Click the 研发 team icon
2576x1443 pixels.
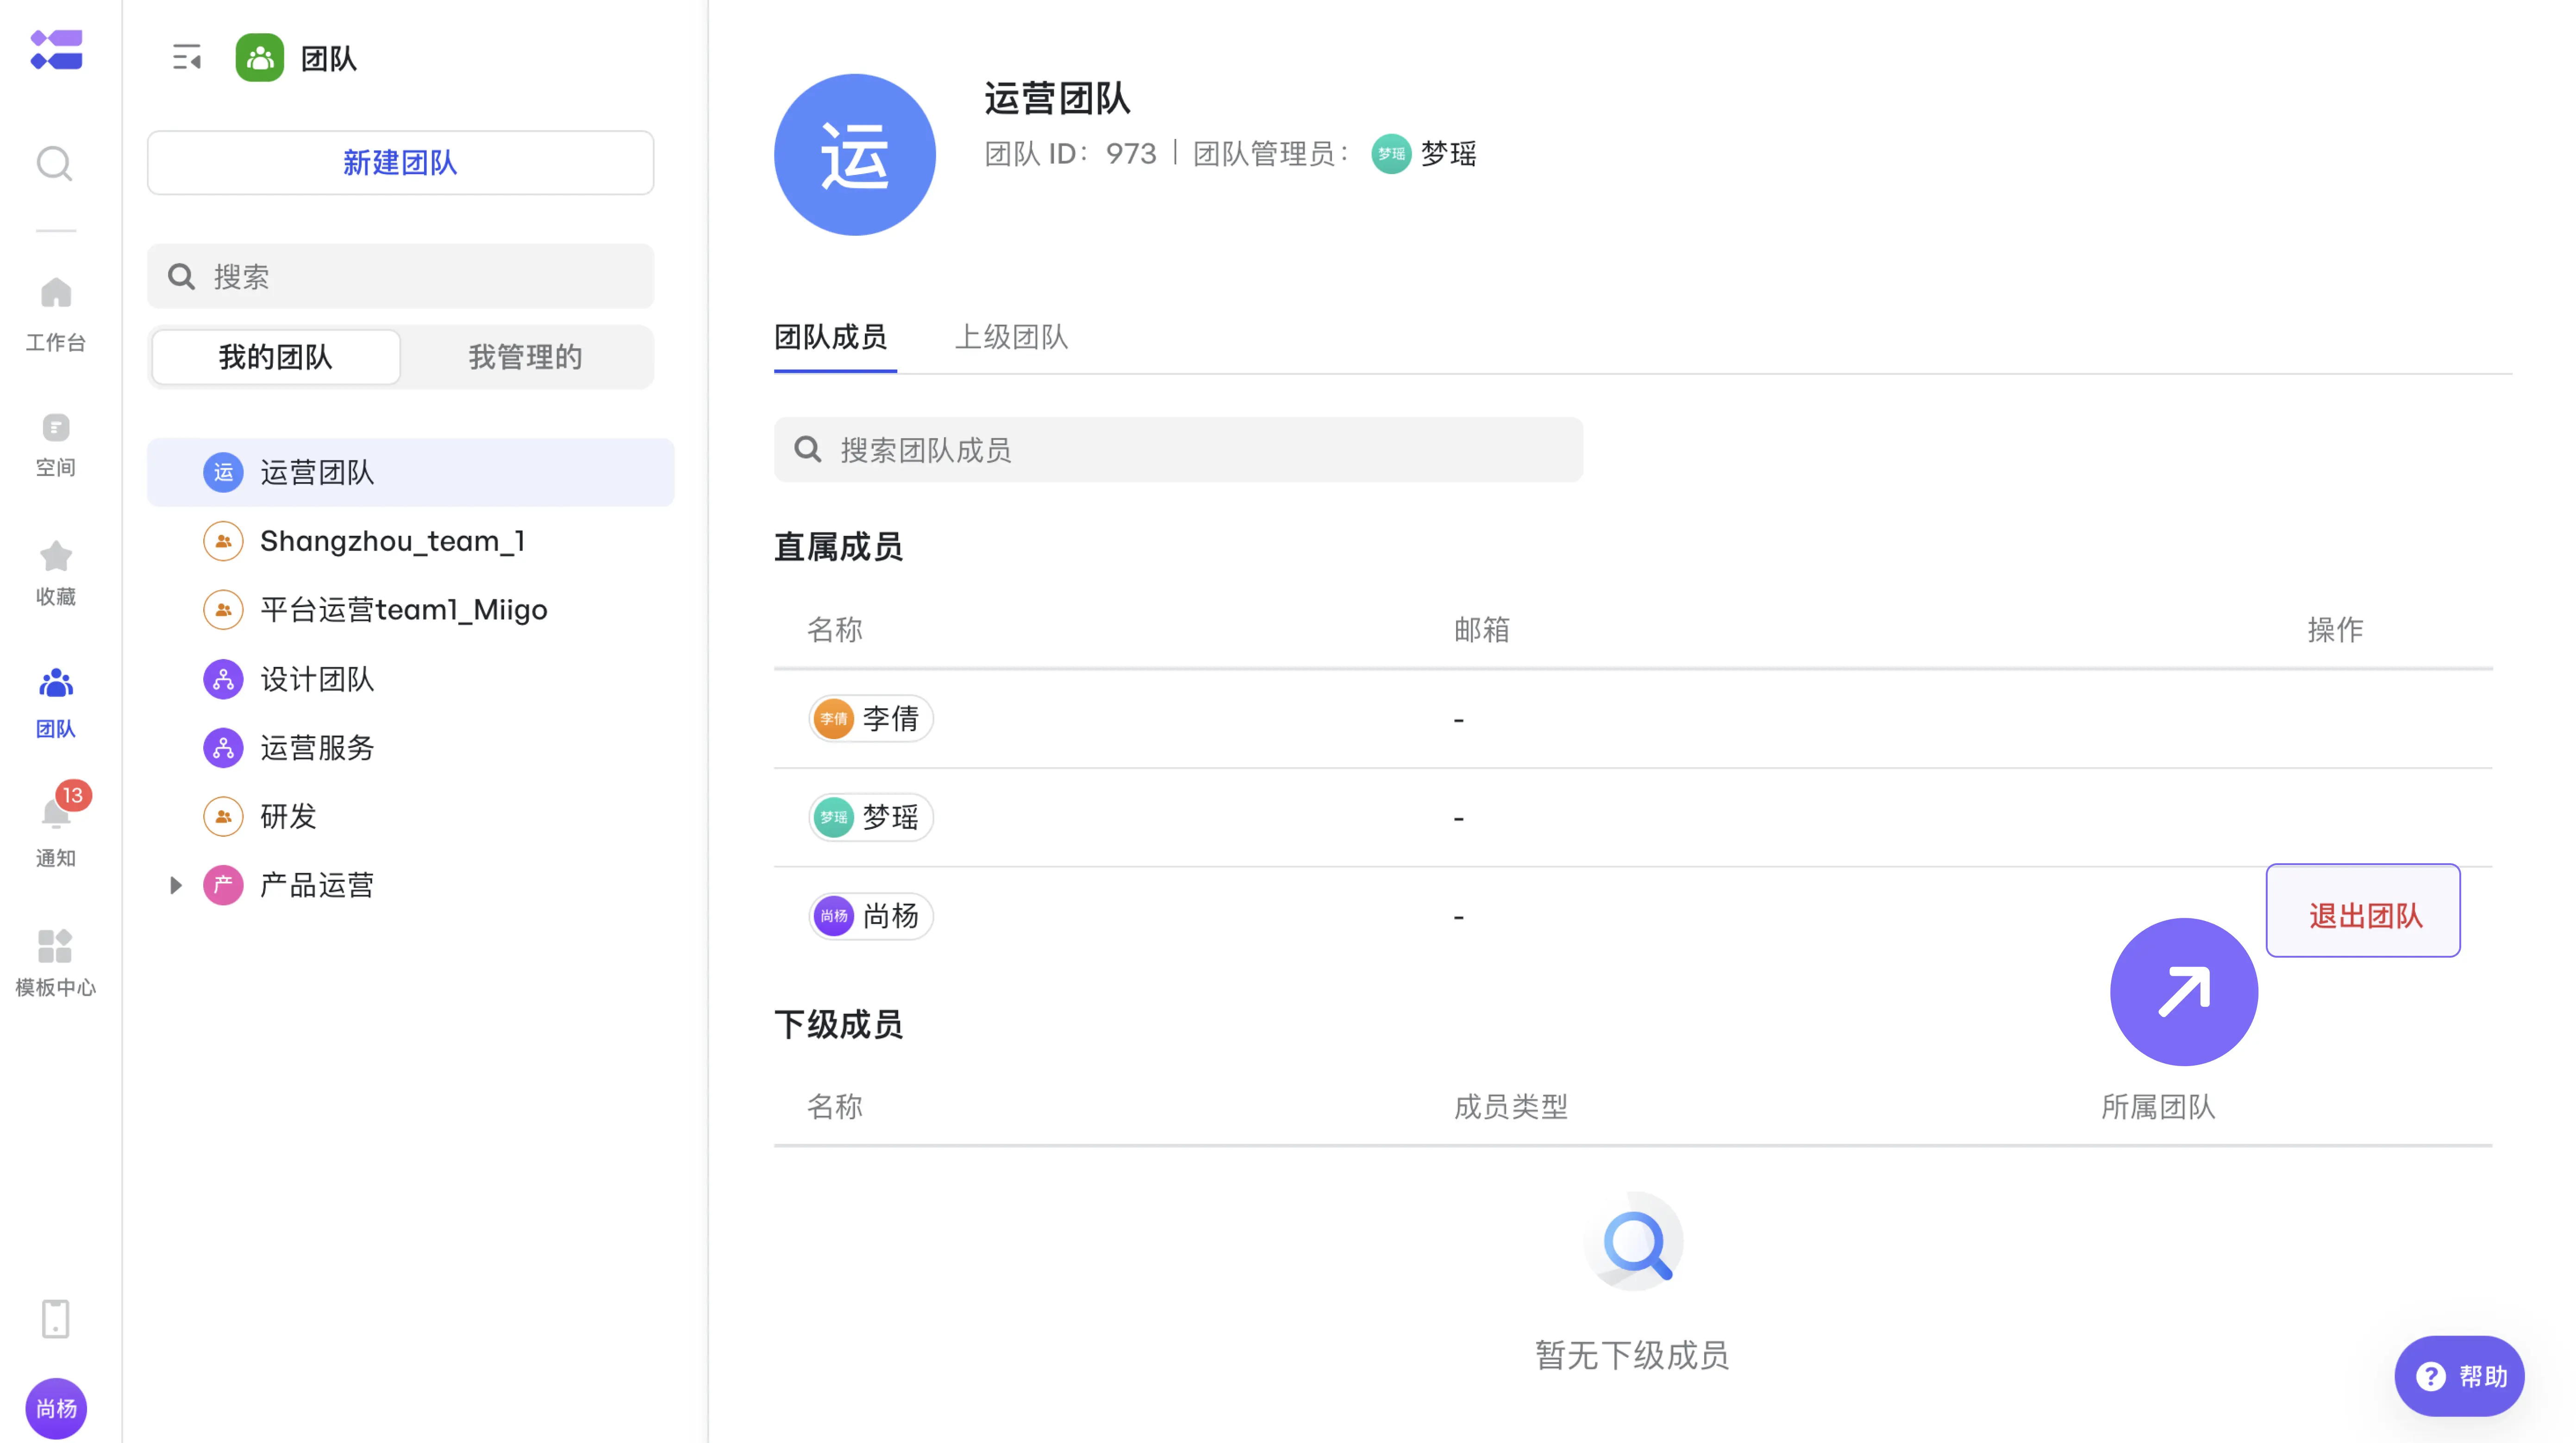click(223, 816)
